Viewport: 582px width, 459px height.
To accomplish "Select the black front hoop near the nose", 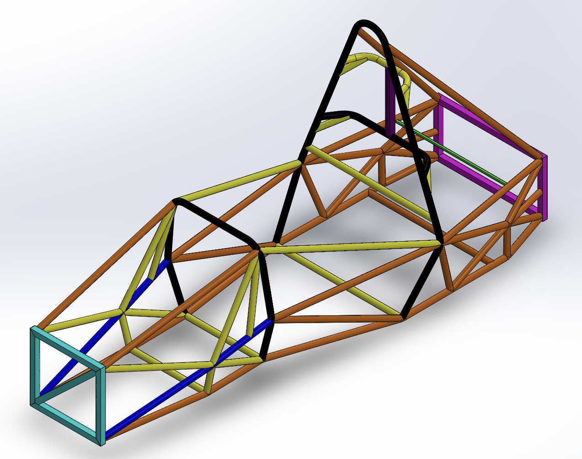I will point(215,220).
